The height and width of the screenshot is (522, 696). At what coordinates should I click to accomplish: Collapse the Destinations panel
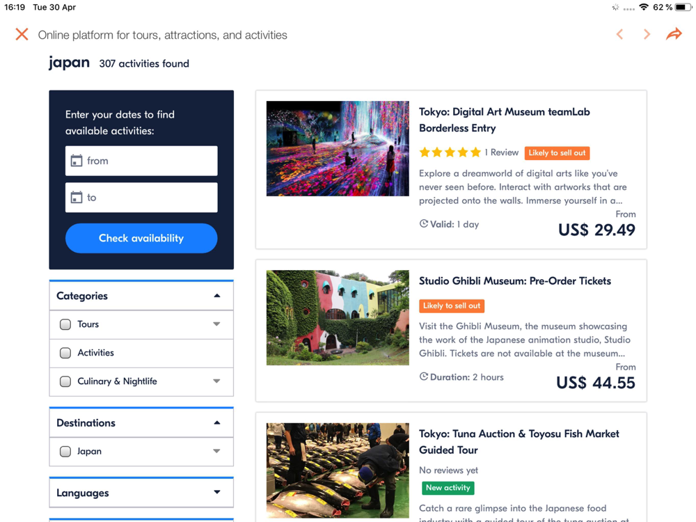click(x=216, y=422)
